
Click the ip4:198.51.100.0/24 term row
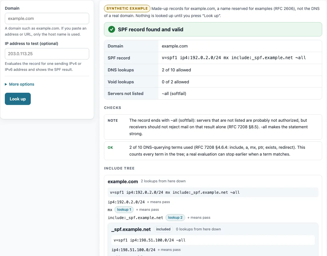tap(134, 249)
